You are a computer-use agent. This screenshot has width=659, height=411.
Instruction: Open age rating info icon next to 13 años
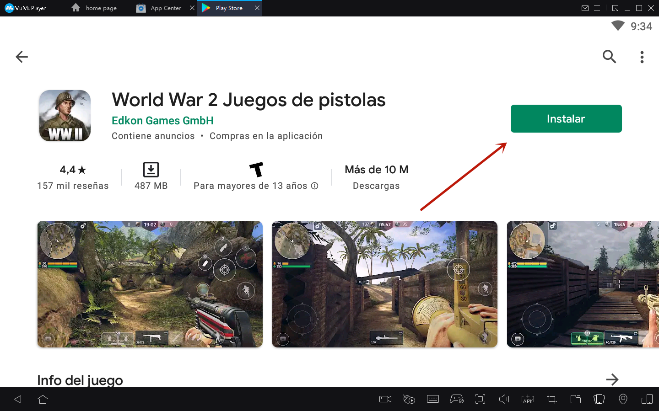pyautogui.click(x=314, y=186)
